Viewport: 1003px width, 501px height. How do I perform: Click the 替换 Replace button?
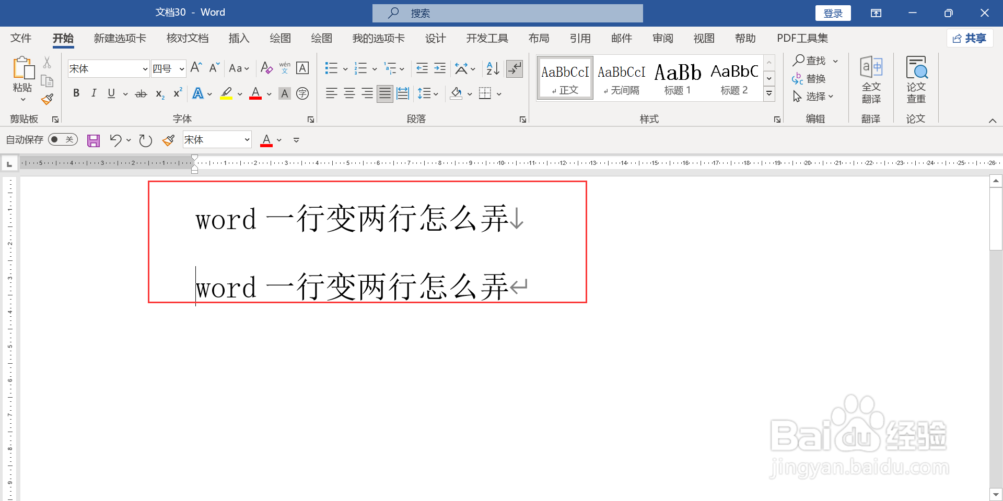(x=809, y=79)
